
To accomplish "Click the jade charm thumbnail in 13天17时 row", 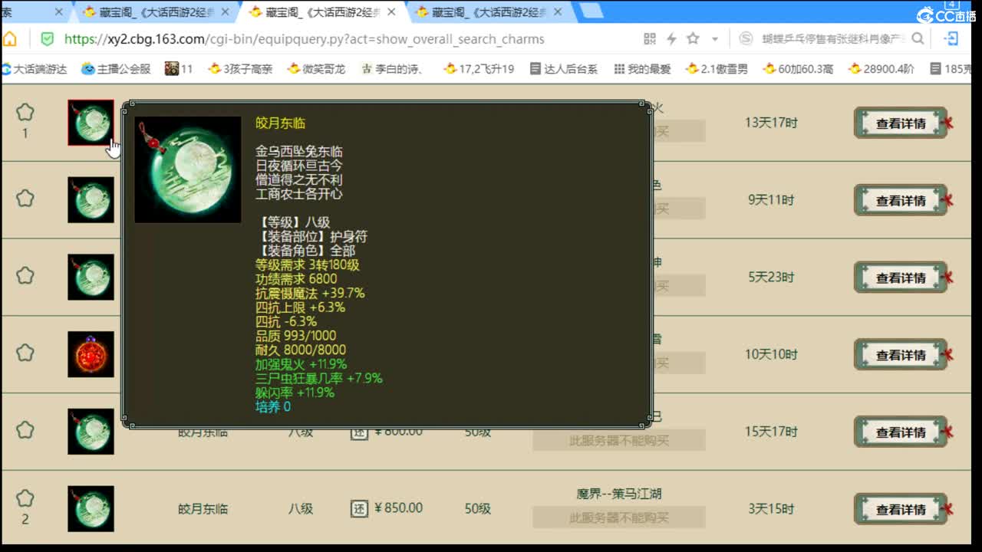I will click(x=91, y=123).
